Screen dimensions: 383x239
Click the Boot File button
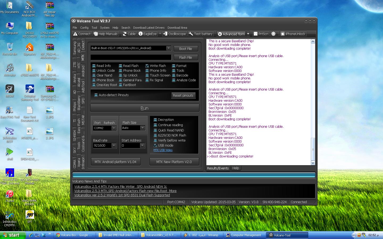185,49
